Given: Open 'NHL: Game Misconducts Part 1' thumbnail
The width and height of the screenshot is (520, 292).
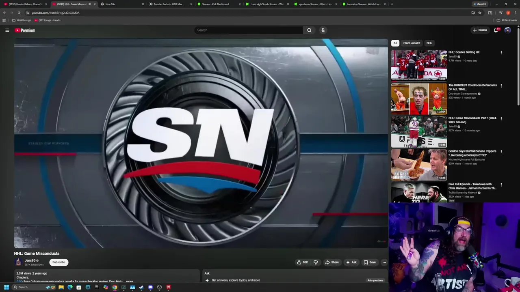Looking at the screenshot, I should (419, 132).
